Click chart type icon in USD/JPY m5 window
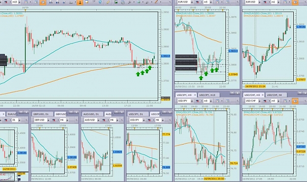Image resolution: width=307 pixels, height=182 pixels. pos(217,101)
